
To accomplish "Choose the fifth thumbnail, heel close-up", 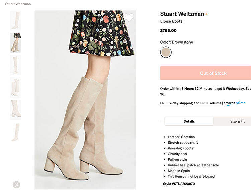I will tap(15, 110).
